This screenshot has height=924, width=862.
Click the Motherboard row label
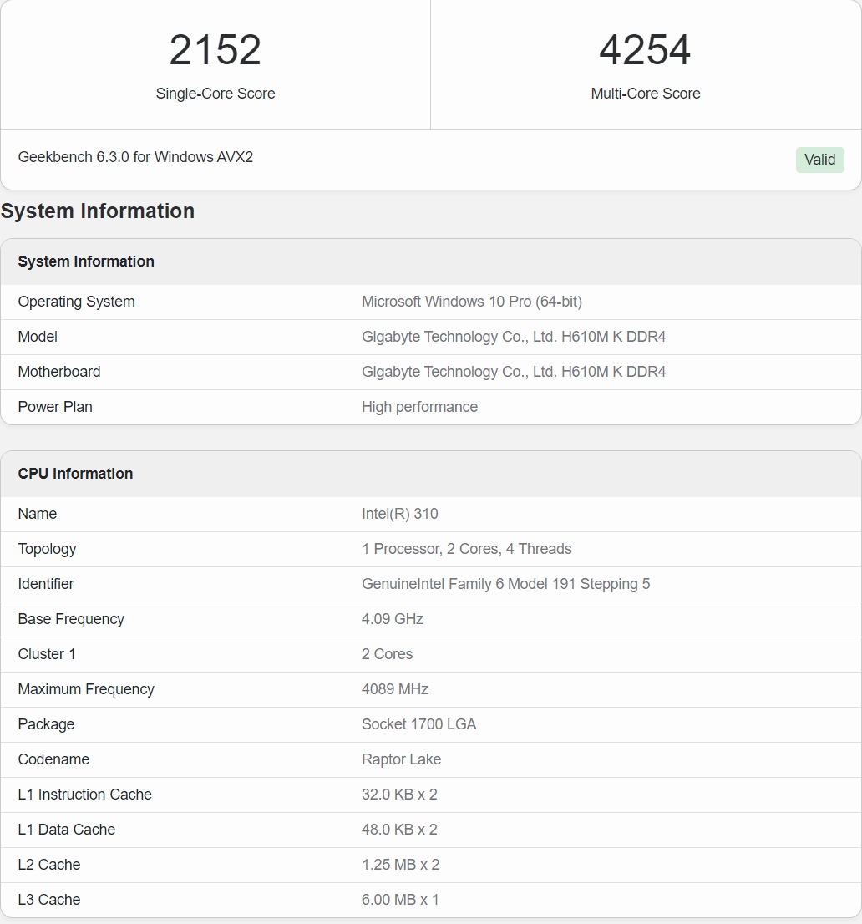[59, 372]
